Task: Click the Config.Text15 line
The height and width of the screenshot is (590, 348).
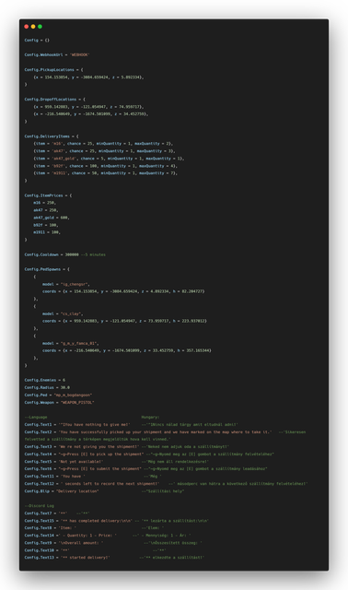Action: point(117,521)
